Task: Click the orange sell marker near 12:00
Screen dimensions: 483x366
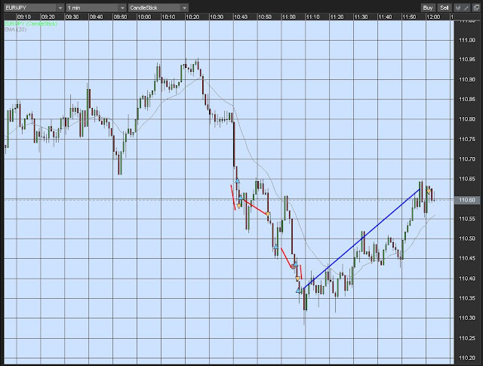Action: tap(429, 192)
